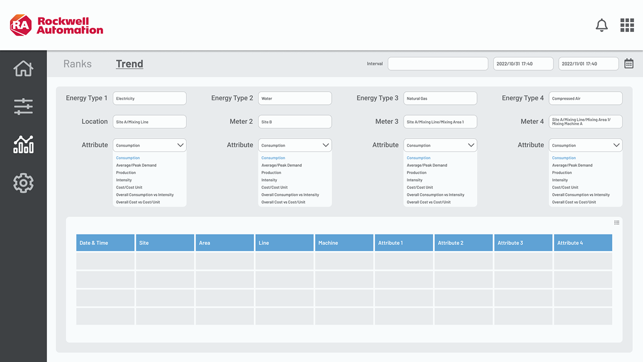
Task: Select Overall Consumption vs Intensity in third list
Action: click(x=435, y=194)
